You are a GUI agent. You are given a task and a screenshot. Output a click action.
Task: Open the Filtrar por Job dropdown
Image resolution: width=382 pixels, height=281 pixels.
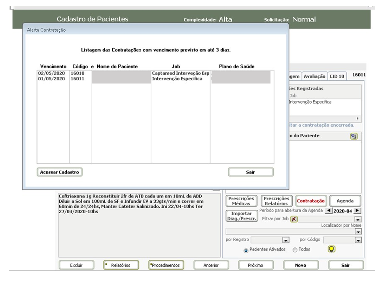[358, 219]
